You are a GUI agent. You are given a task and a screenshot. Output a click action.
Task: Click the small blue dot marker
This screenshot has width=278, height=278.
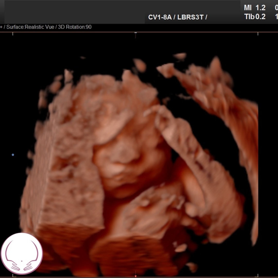click(x=13, y=155)
